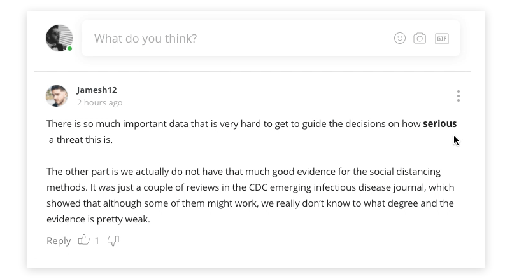Click the "2 hours ago" timestamp

[x=100, y=102]
